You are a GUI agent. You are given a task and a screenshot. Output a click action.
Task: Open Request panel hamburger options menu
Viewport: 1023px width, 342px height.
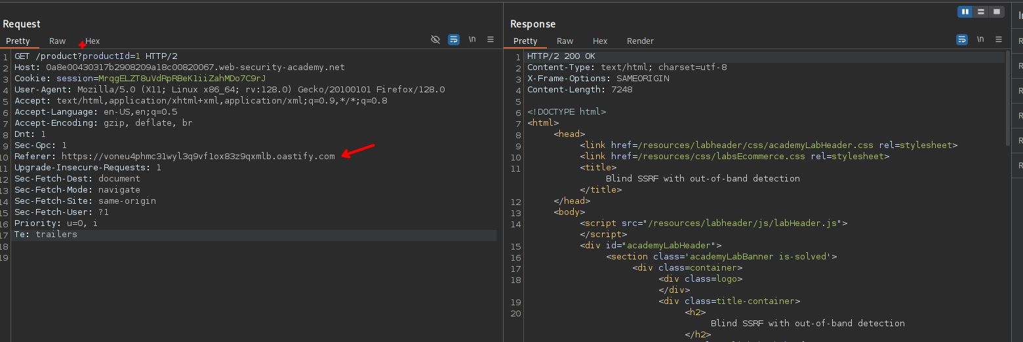click(491, 40)
